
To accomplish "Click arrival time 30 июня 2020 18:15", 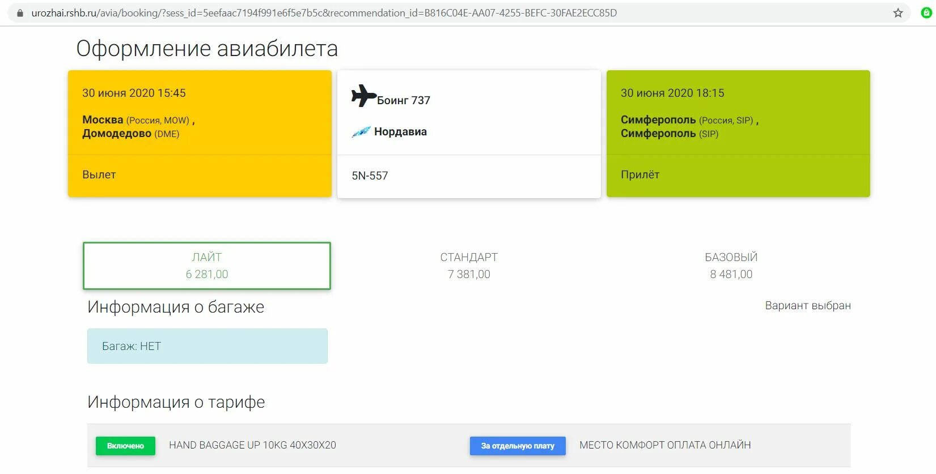I will click(672, 93).
